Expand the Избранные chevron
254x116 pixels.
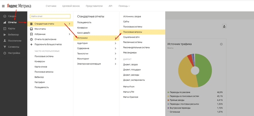(70, 34)
